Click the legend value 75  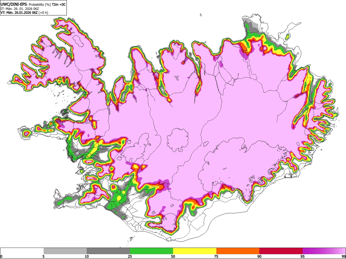(216, 256)
